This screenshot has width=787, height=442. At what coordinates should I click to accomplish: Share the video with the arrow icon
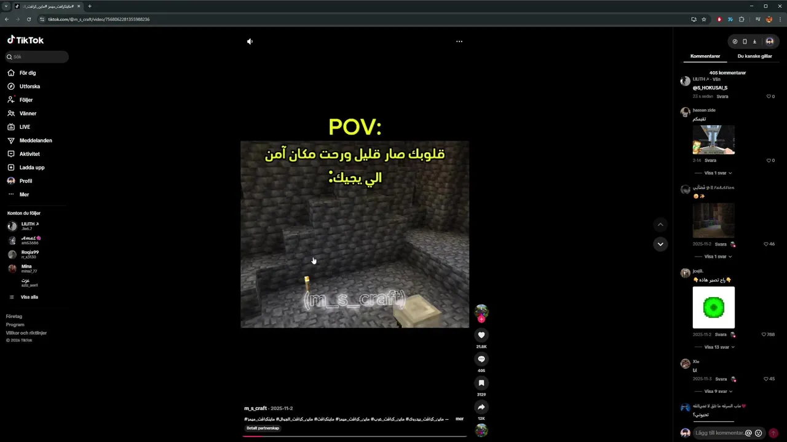pos(481,407)
